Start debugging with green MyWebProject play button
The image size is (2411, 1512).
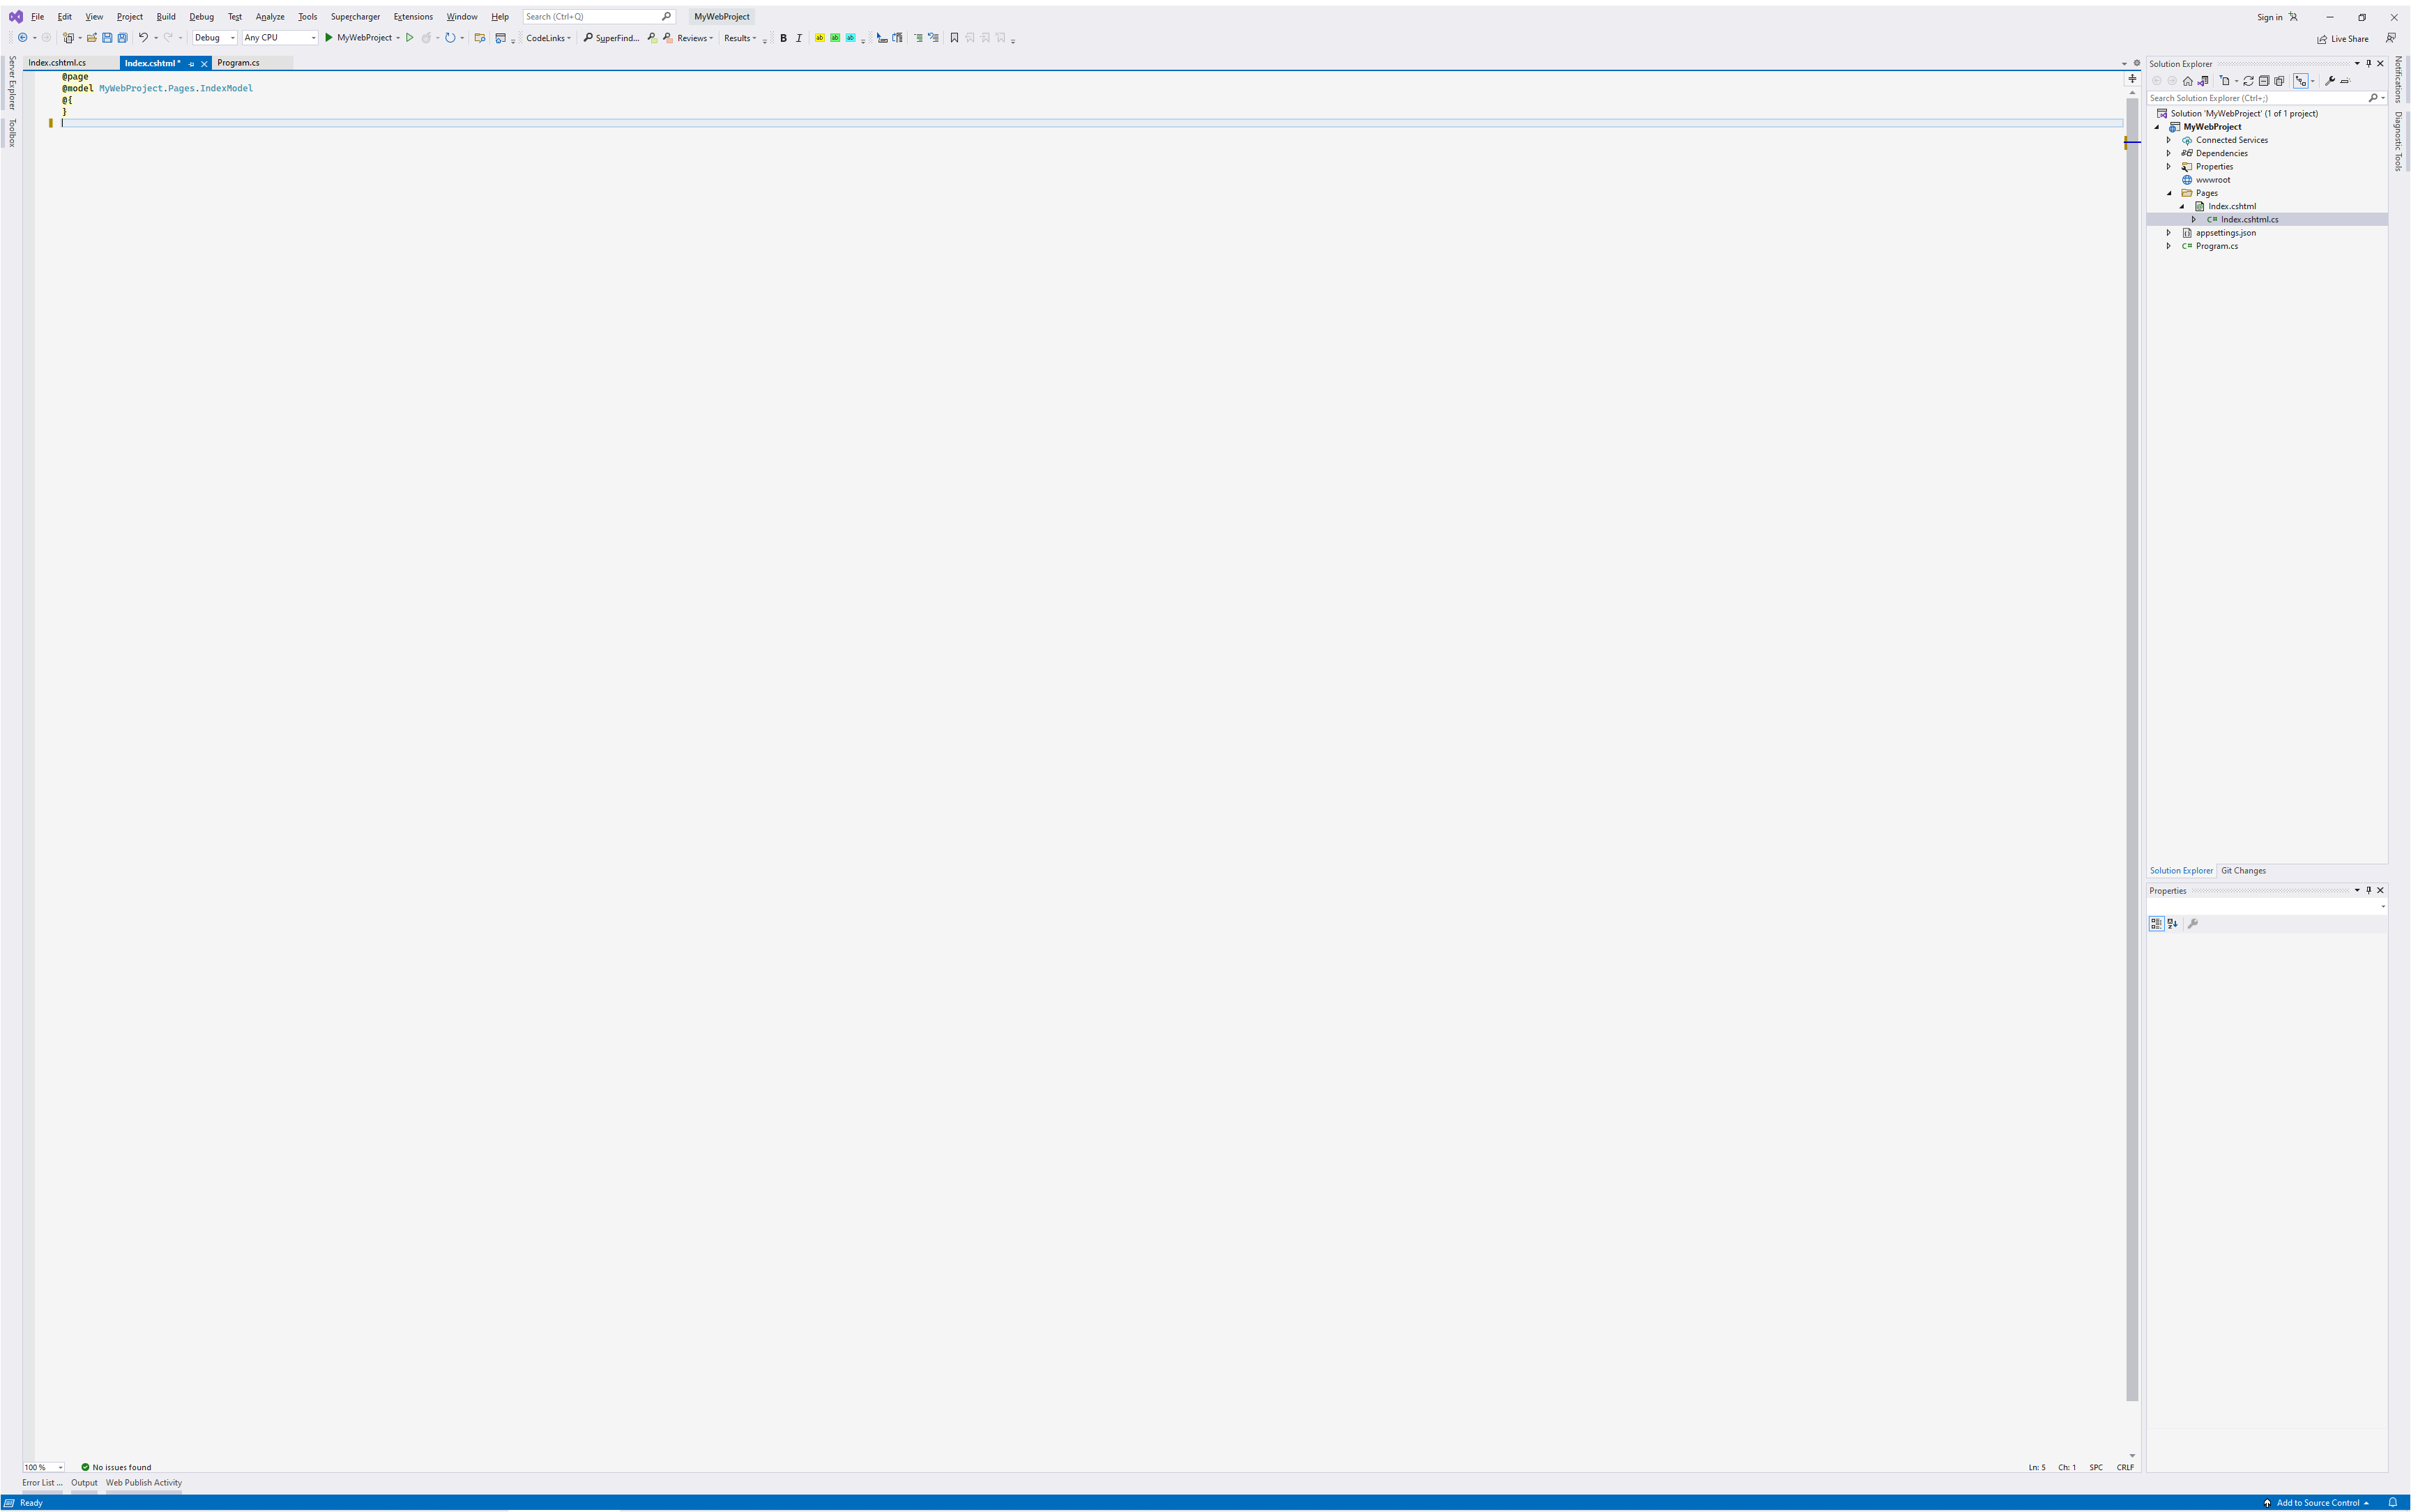pos(329,38)
